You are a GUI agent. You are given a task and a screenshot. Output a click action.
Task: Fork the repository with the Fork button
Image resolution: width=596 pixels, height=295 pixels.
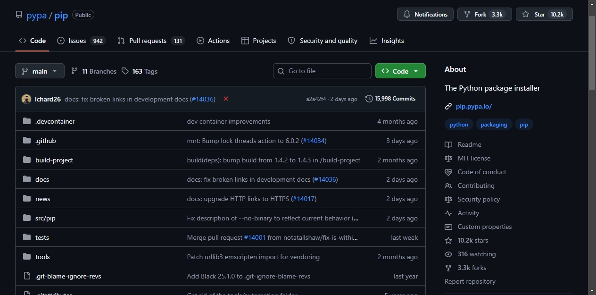coord(485,15)
